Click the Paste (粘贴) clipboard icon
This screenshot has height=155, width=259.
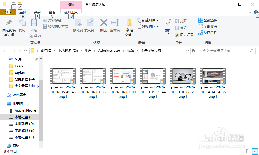pyautogui.click(x=34, y=23)
